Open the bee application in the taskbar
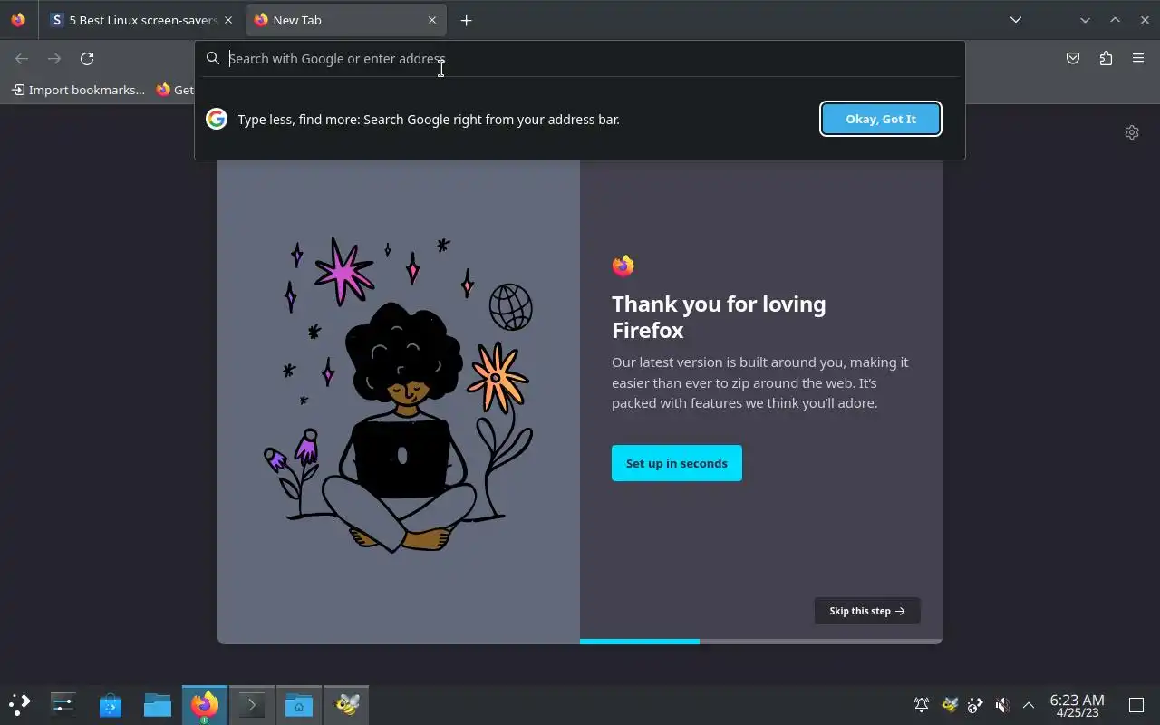This screenshot has height=725, width=1160. click(346, 704)
